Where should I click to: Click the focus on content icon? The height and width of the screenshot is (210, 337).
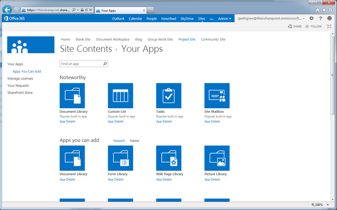[x=329, y=26]
